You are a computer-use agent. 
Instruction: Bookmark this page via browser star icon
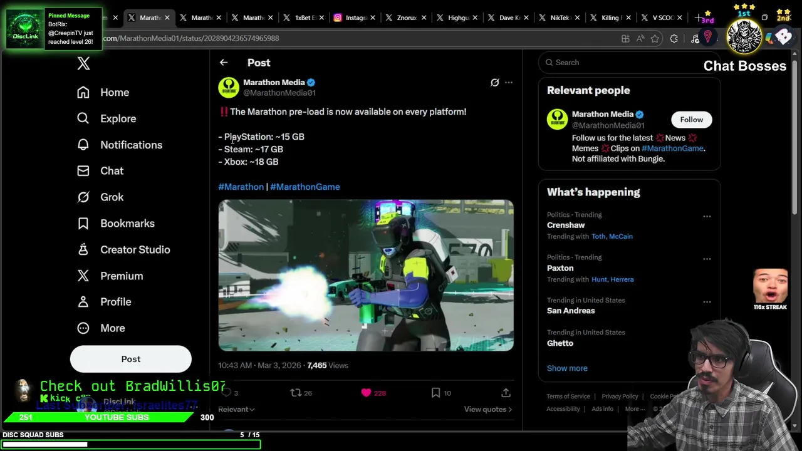(x=655, y=39)
